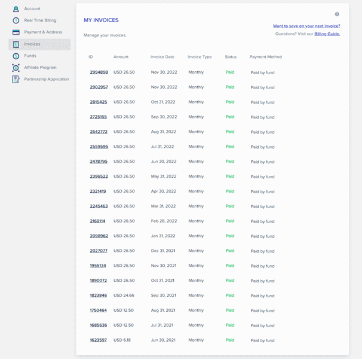Viewport: 362px width, 359px height.
Task: Open invoice 2169114
Action: (97, 221)
